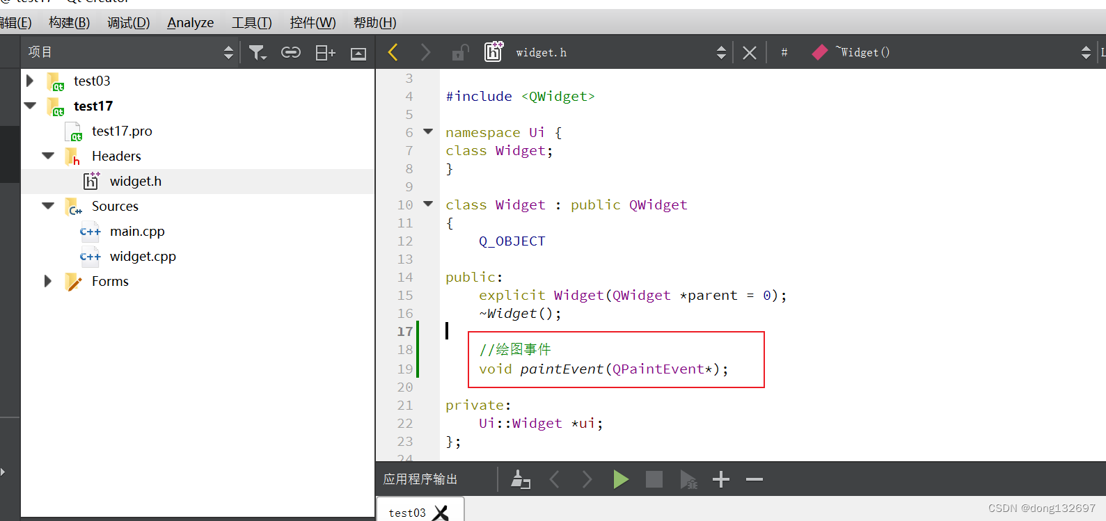Click the pink diamond symbol icon
The height and width of the screenshot is (521, 1106).
click(x=820, y=52)
